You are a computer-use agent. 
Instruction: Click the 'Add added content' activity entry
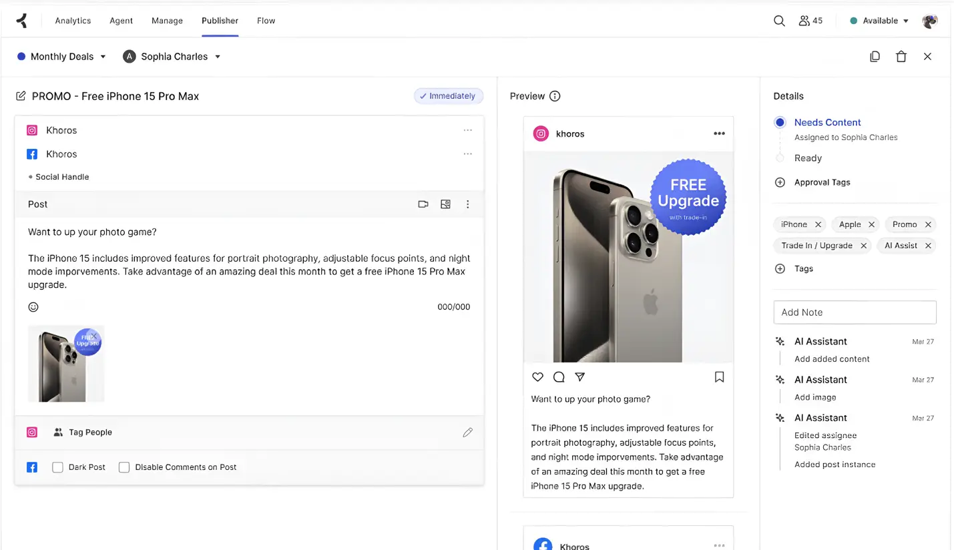(x=832, y=359)
